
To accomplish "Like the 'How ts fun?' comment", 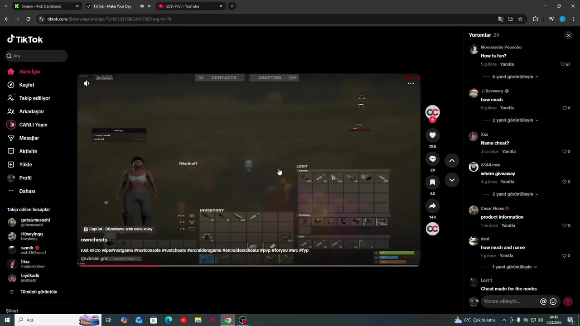I will (563, 64).
